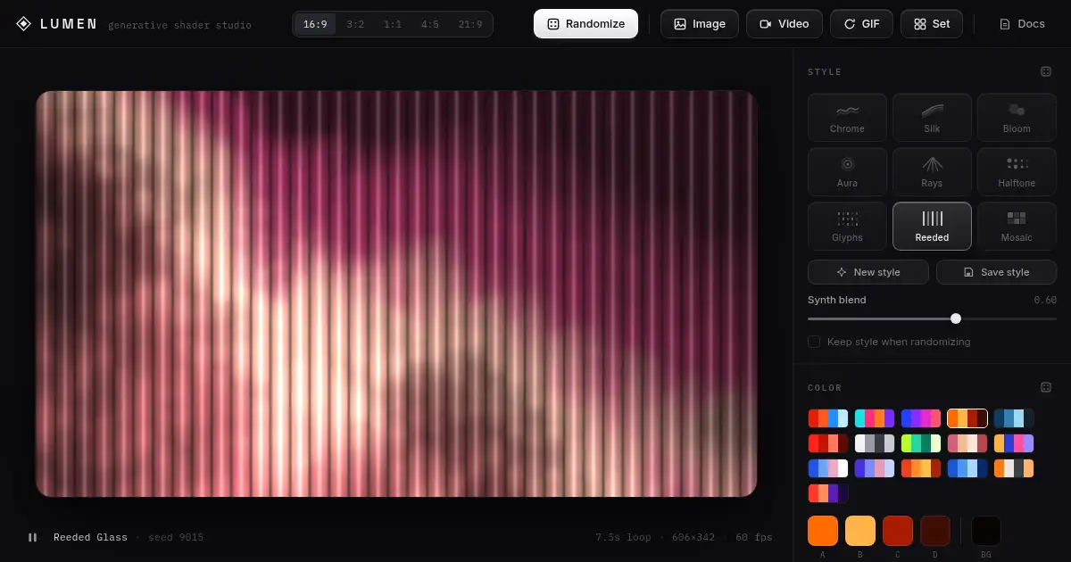Set aspect ratio to 16:9

[x=315, y=24]
